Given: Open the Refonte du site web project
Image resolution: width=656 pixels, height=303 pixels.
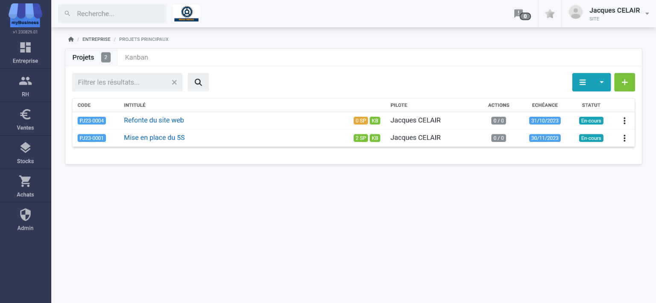Looking at the screenshot, I should point(154,120).
